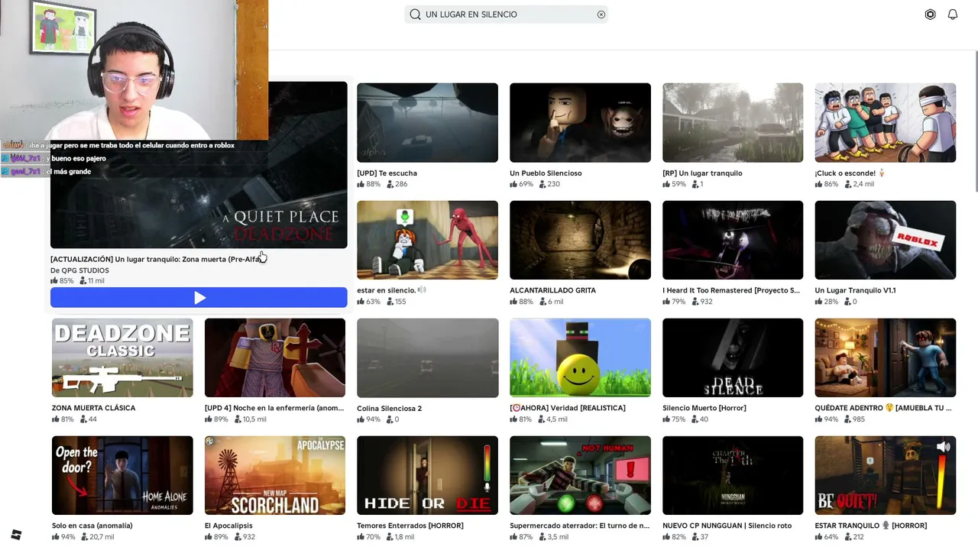This screenshot has width=978, height=550.
Task: Click the title "Temores Enterrados [HORROR]"
Action: 410,526
